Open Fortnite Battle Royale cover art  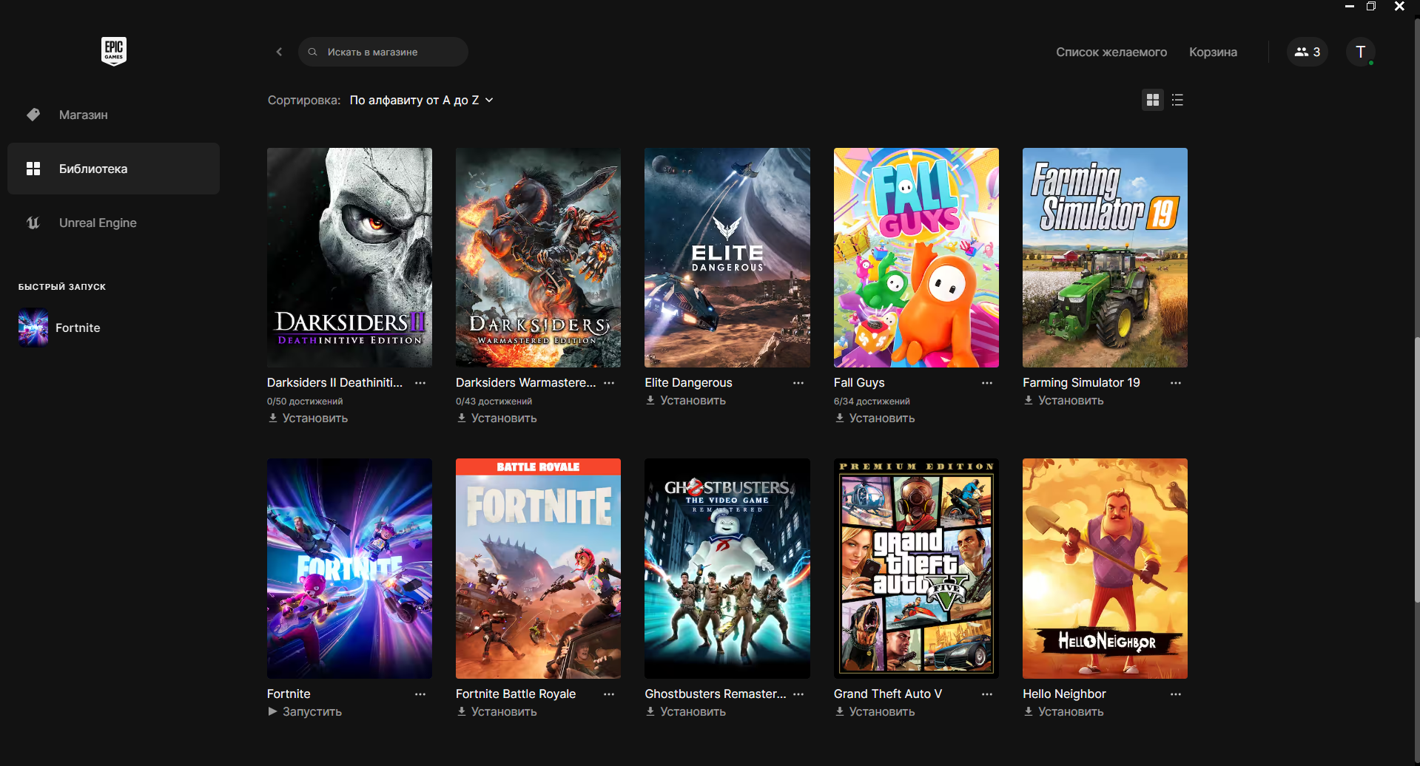[x=538, y=569]
